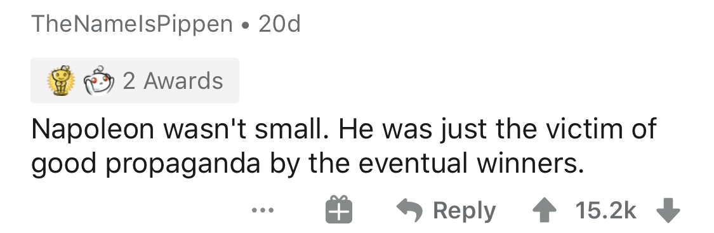Click the curved reply arrow icon
The image size is (714, 233).
[409, 210]
